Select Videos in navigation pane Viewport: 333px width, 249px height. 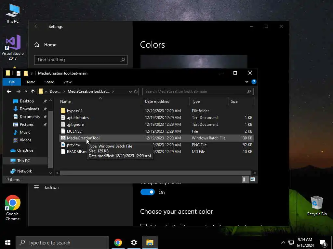(25, 140)
